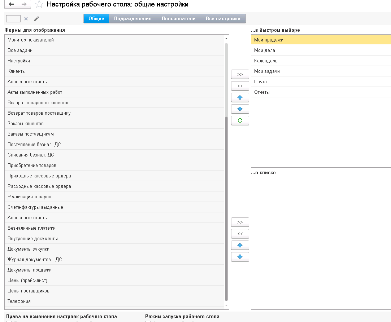Select Календарь in the quick selection list
The width and height of the screenshot is (391, 322).
pyautogui.click(x=266, y=61)
